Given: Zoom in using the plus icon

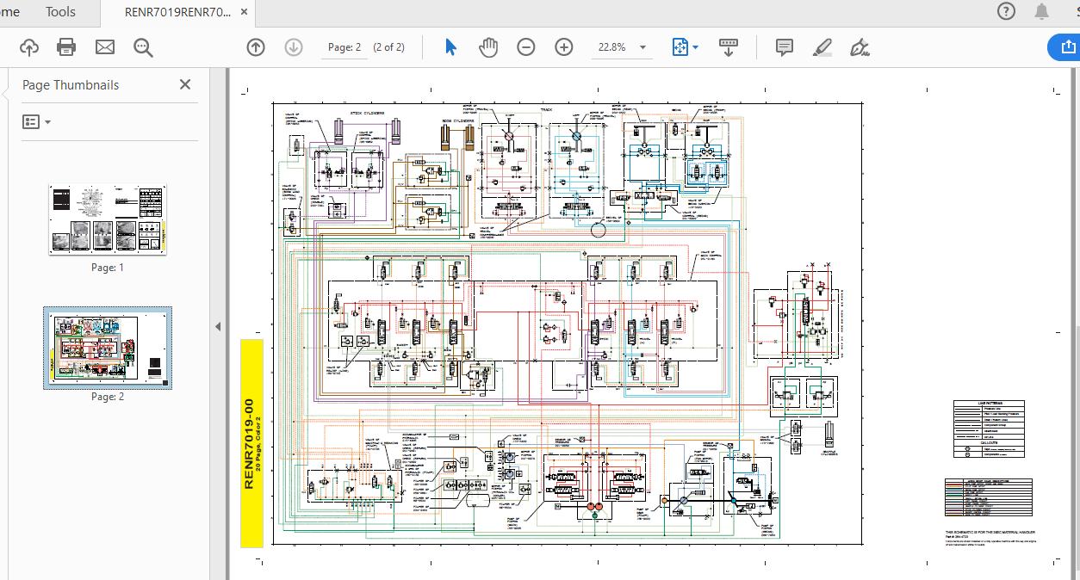Looking at the screenshot, I should 564,47.
